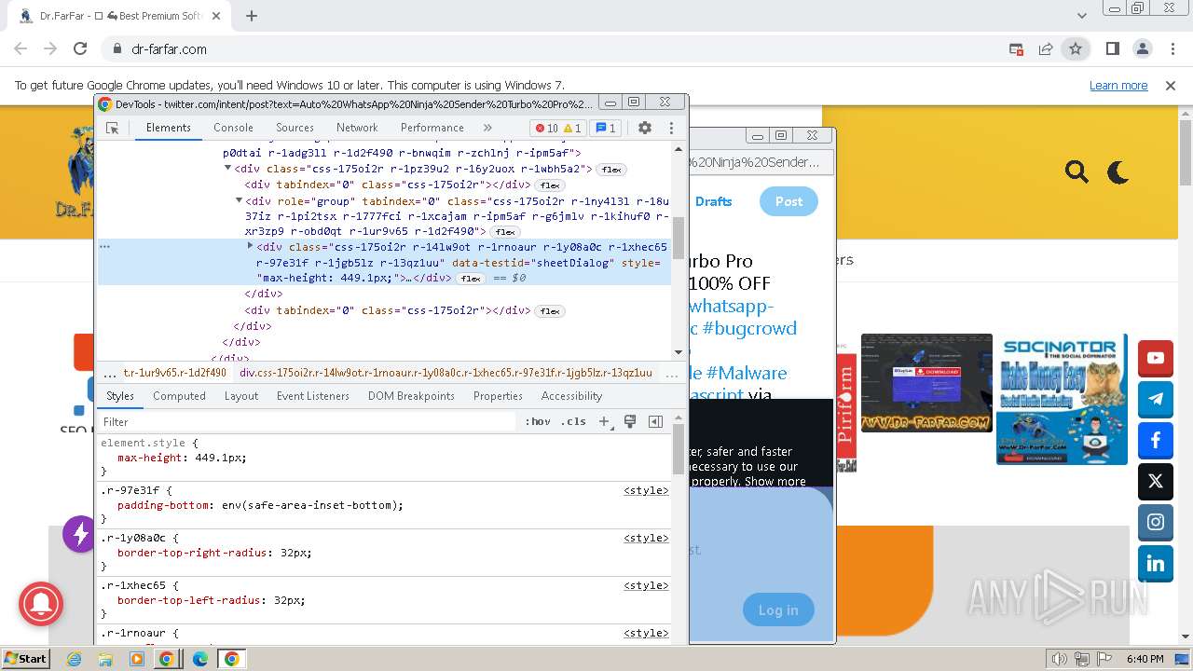The width and height of the screenshot is (1193, 671).
Task: Open the issues counter badge showing 1
Action: (606, 128)
